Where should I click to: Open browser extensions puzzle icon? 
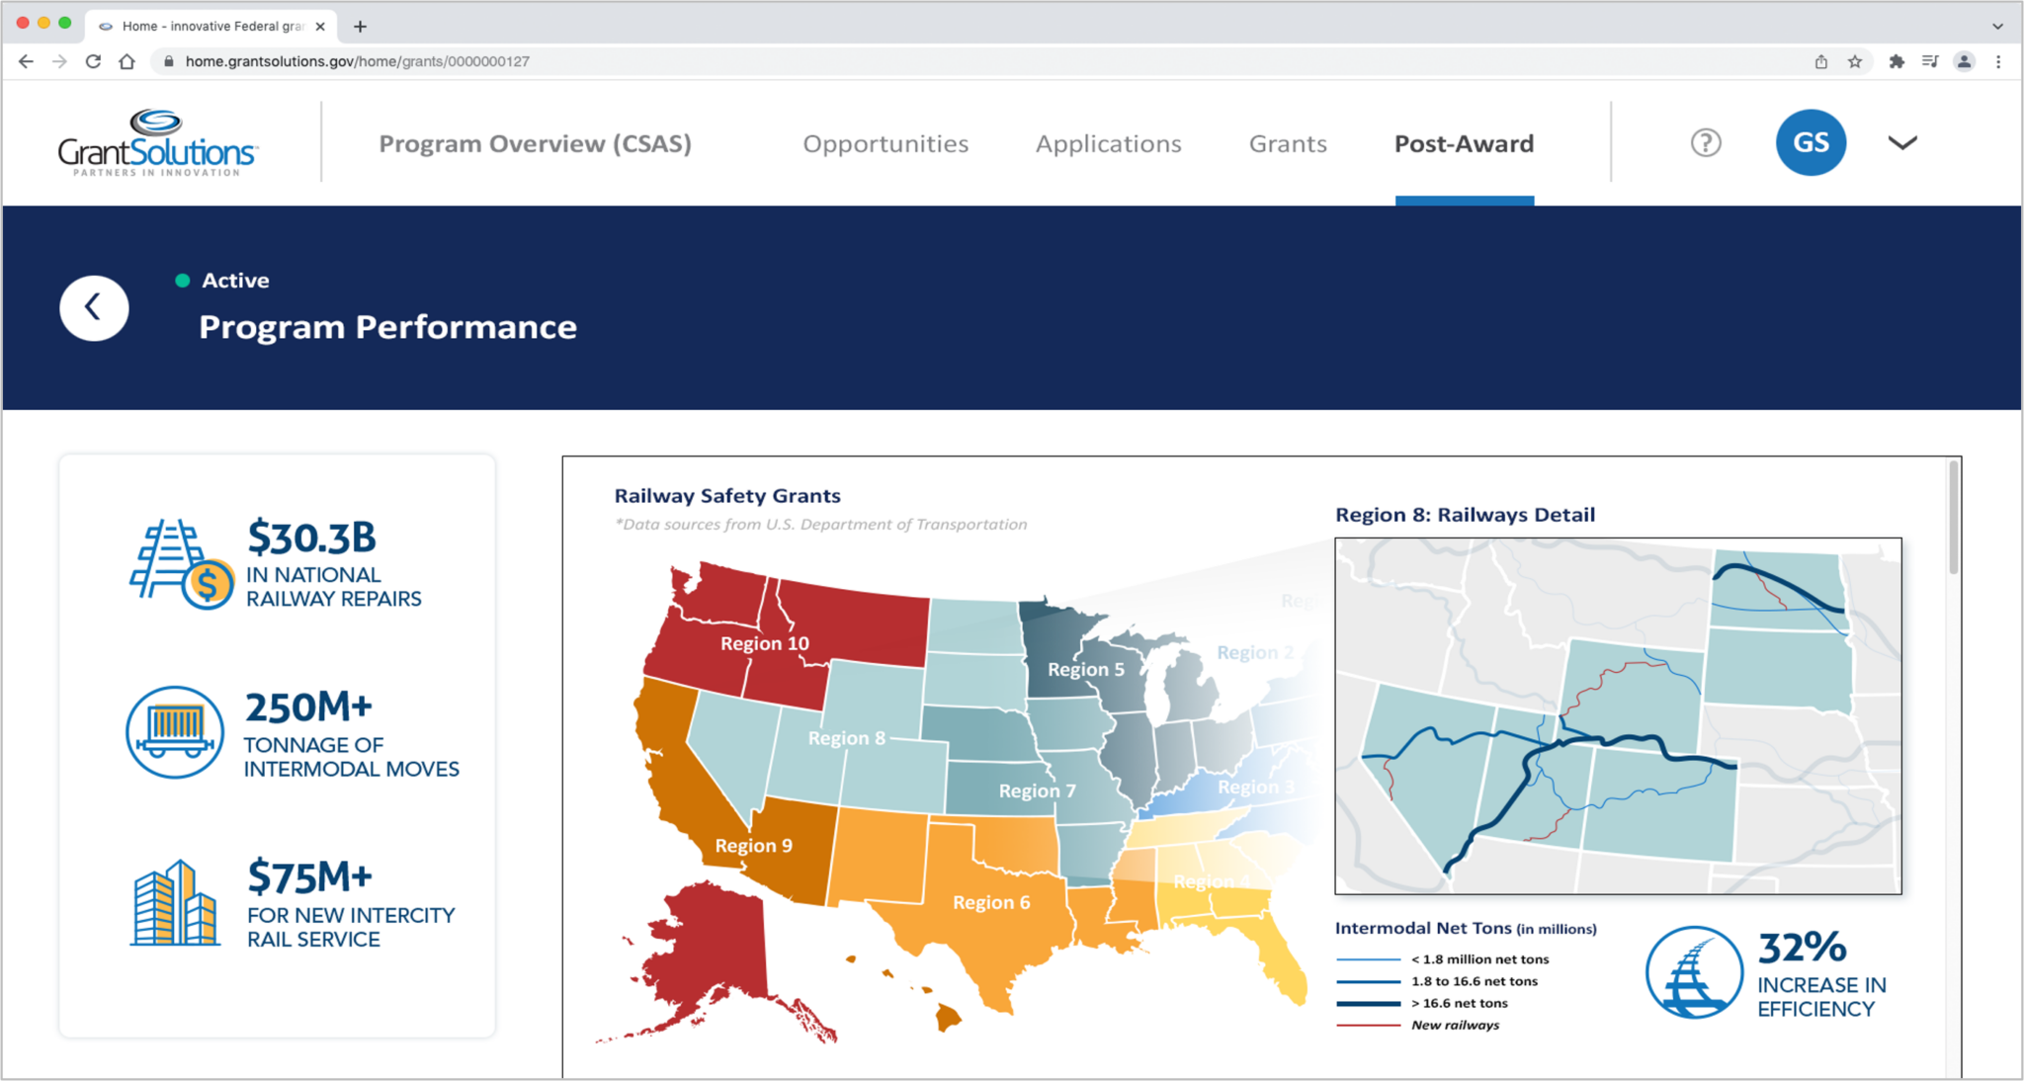tap(1896, 61)
